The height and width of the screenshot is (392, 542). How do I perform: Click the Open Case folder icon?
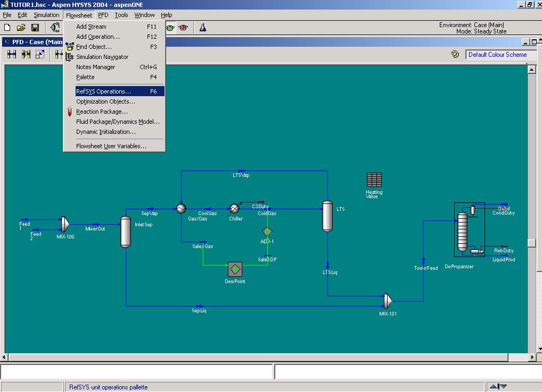[21, 27]
